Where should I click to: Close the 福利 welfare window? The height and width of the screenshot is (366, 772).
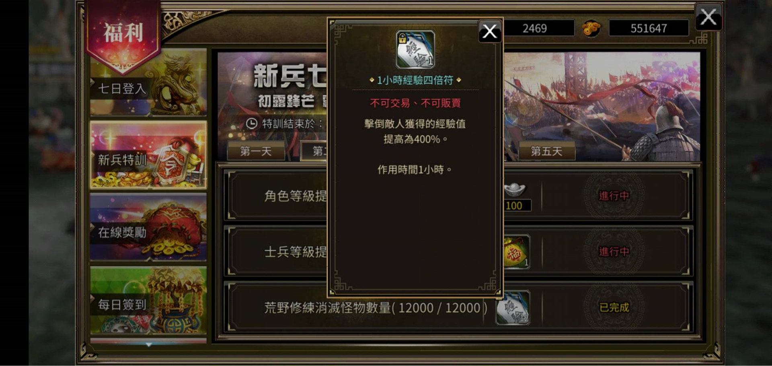[x=708, y=17]
